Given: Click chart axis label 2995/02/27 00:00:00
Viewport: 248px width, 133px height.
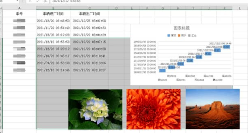Looking at the screenshot, I should coord(145,42).
